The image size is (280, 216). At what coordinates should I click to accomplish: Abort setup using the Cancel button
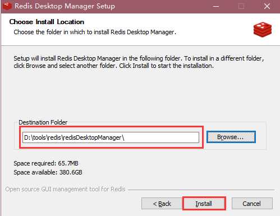252,204
